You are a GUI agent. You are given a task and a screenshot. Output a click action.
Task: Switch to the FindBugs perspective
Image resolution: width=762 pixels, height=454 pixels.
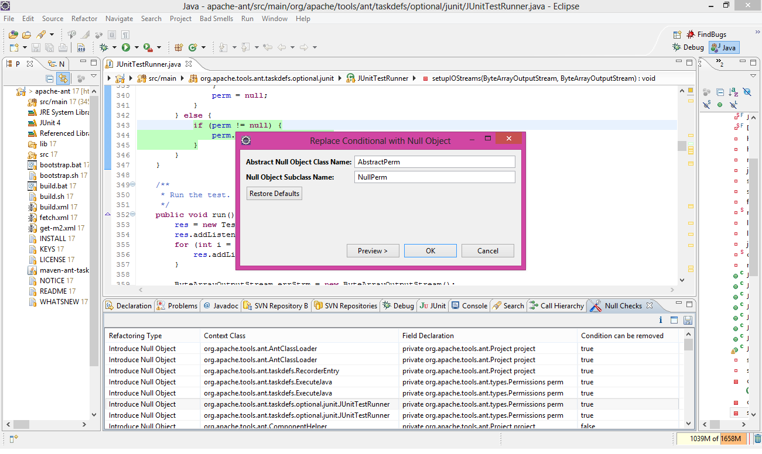pos(706,35)
